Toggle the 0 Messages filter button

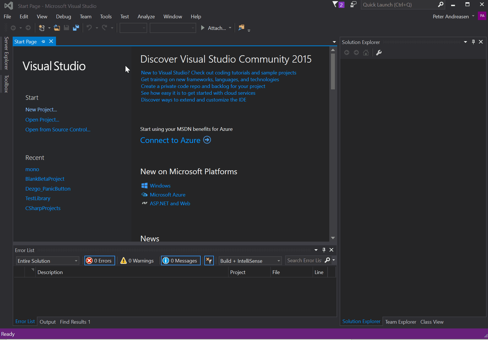[180, 260]
